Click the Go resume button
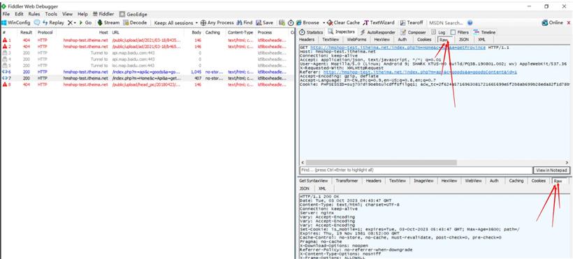Image resolution: width=573 pixels, height=259 pixels. pyautogui.click(x=85, y=22)
